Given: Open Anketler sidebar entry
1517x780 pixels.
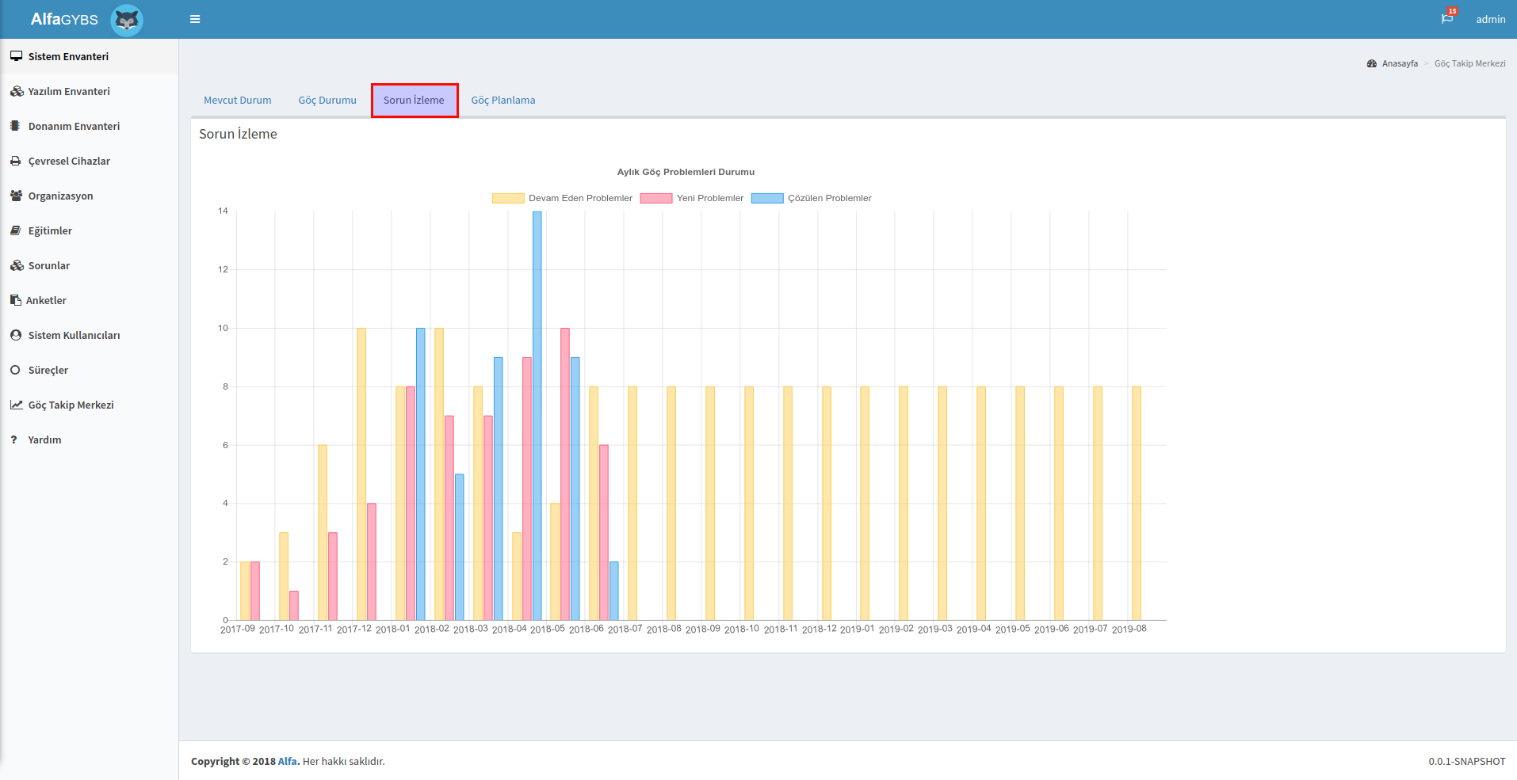Looking at the screenshot, I should [x=89, y=300].
